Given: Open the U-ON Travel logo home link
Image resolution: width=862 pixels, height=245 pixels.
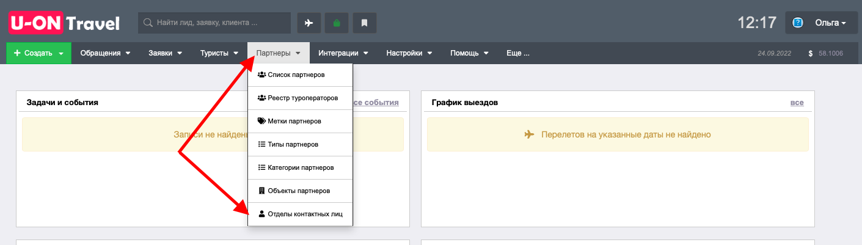Looking at the screenshot, I should 64,23.
